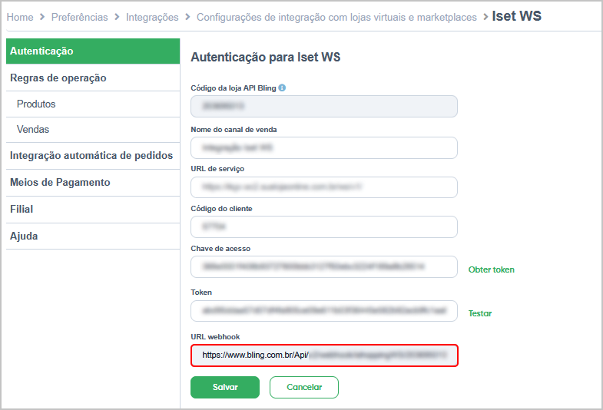Click the URL webhook field

(324, 355)
